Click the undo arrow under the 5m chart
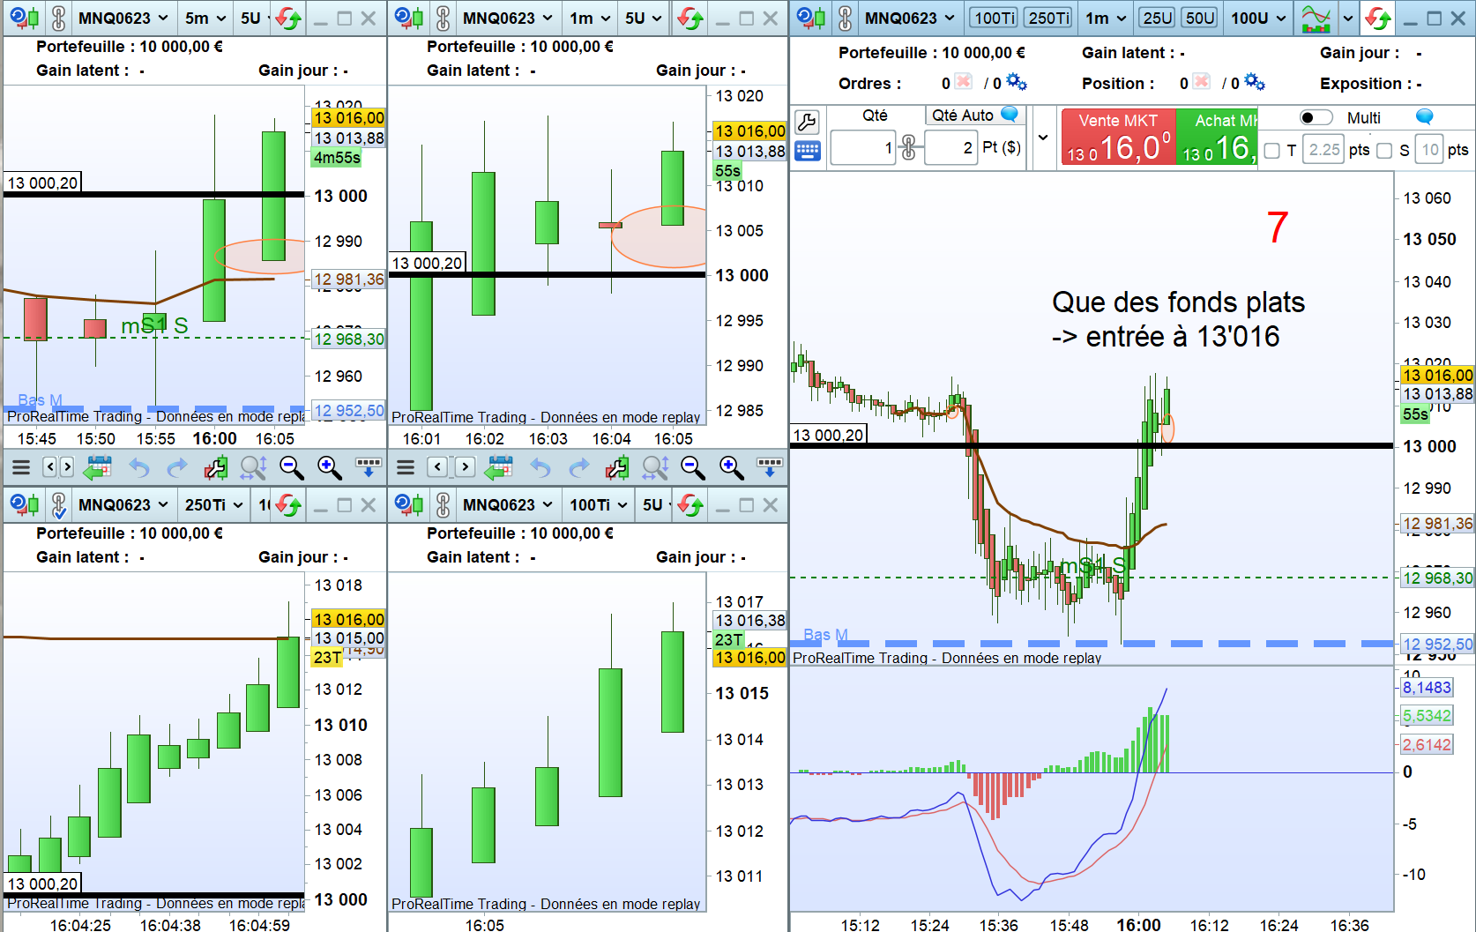The width and height of the screenshot is (1476, 932). (x=139, y=467)
